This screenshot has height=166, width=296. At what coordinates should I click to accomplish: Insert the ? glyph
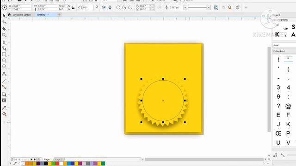coord(278,106)
